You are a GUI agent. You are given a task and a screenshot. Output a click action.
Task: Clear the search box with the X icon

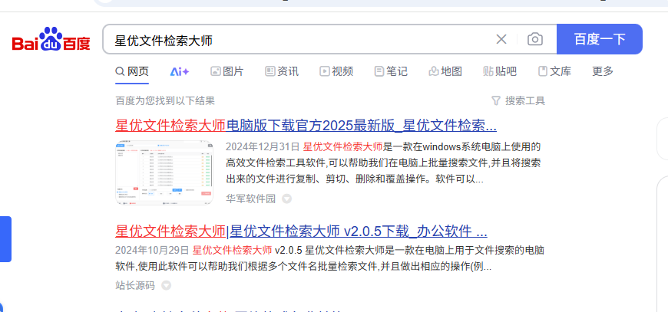pyautogui.click(x=501, y=40)
